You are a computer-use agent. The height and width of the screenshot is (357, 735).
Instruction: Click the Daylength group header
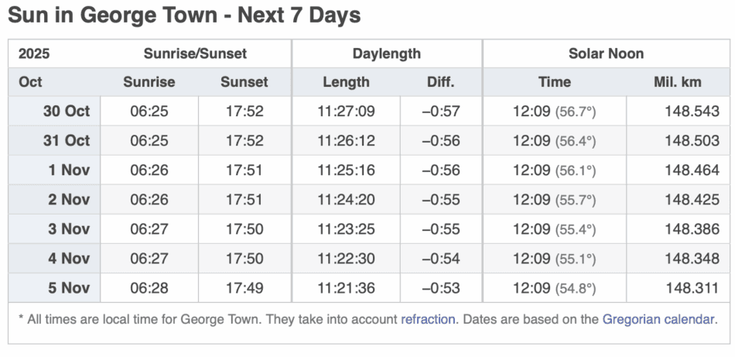(x=387, y=54)
